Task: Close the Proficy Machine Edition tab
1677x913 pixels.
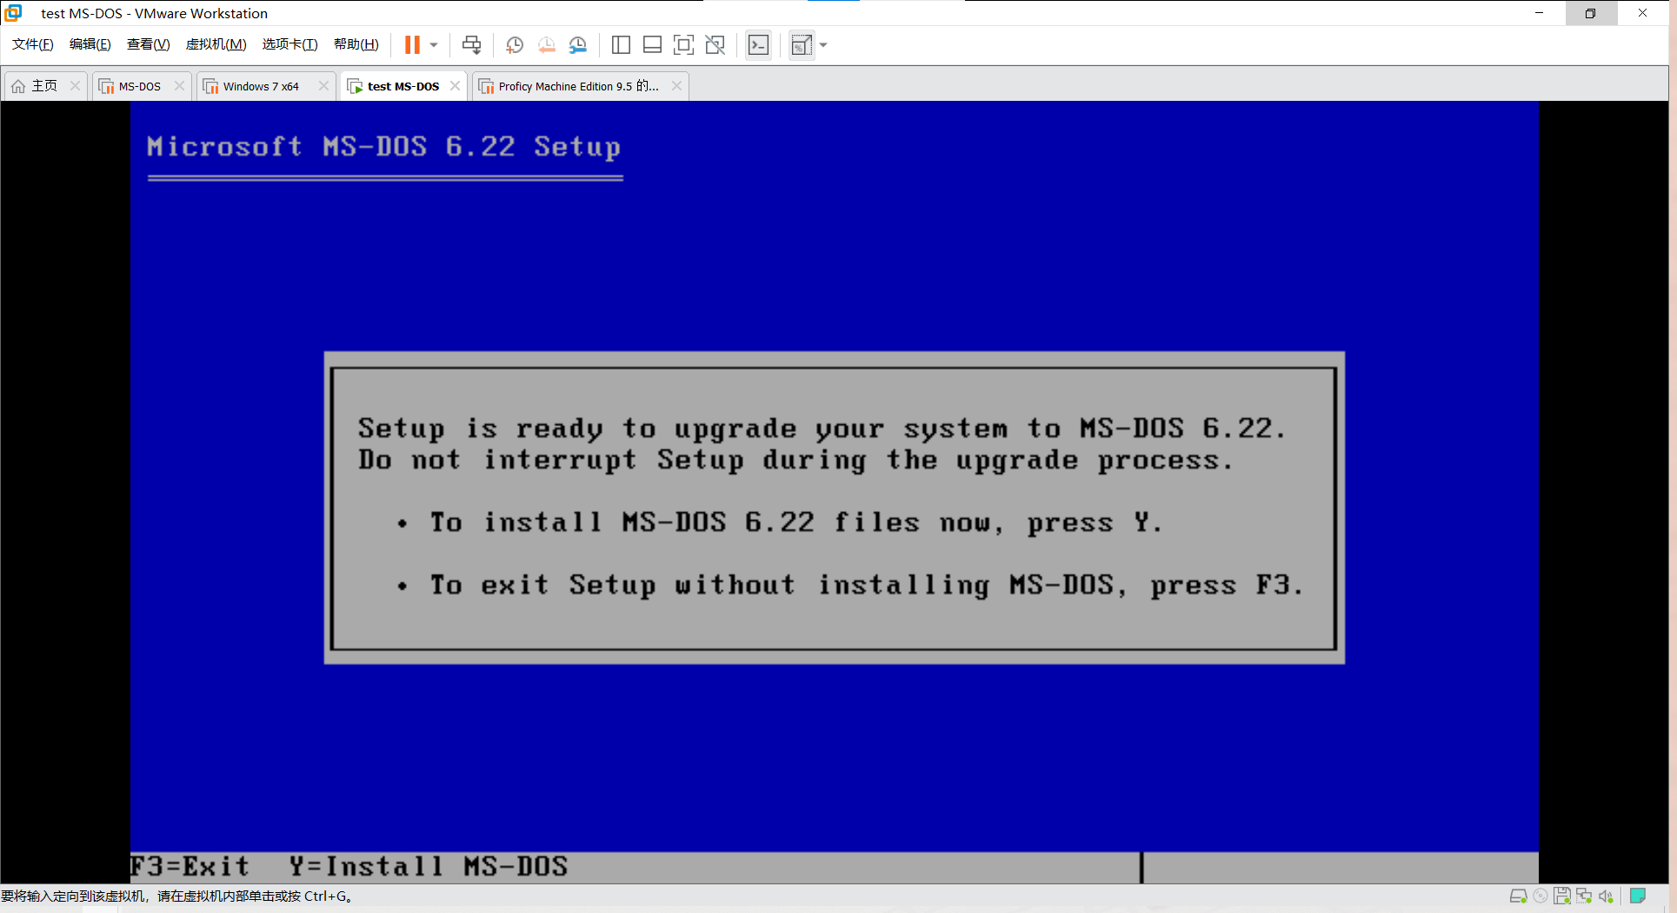Action: [x=676, y=86]
